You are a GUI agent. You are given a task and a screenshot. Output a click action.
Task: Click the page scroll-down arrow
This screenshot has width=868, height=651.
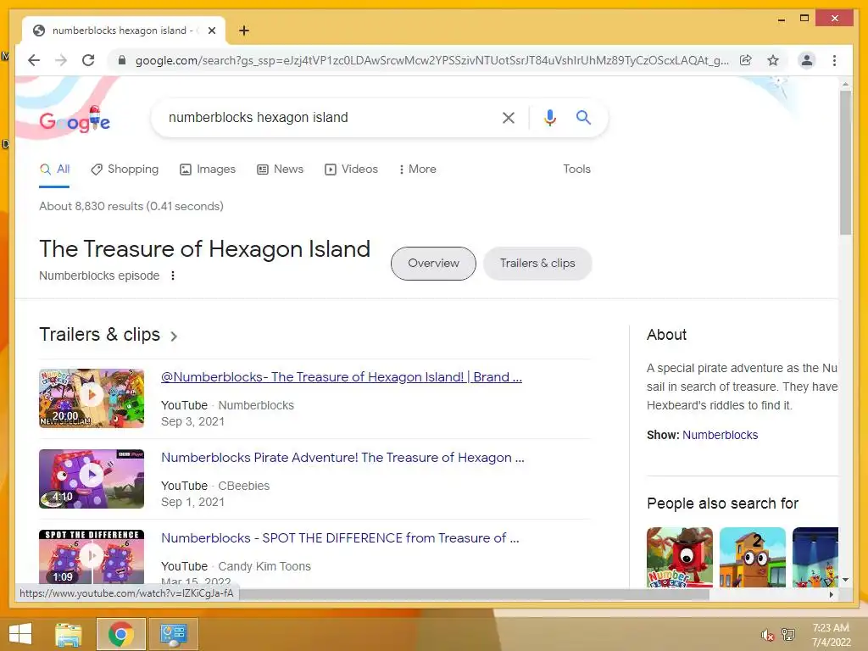(845, 580)
